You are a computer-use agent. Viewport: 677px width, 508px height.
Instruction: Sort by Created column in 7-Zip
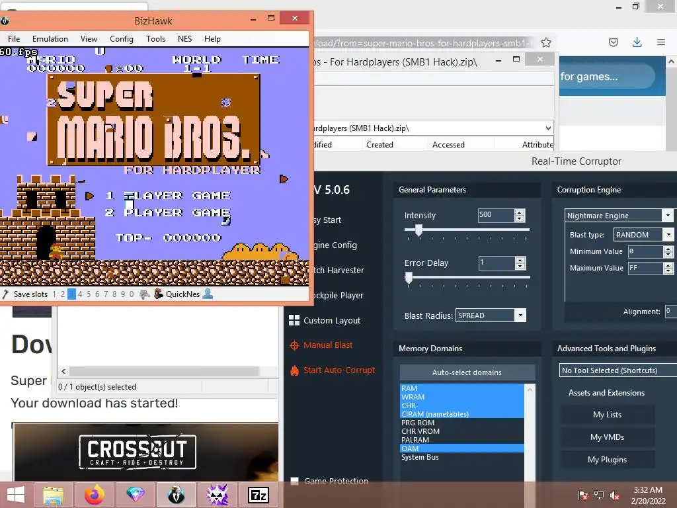click(x=379, y=145)
